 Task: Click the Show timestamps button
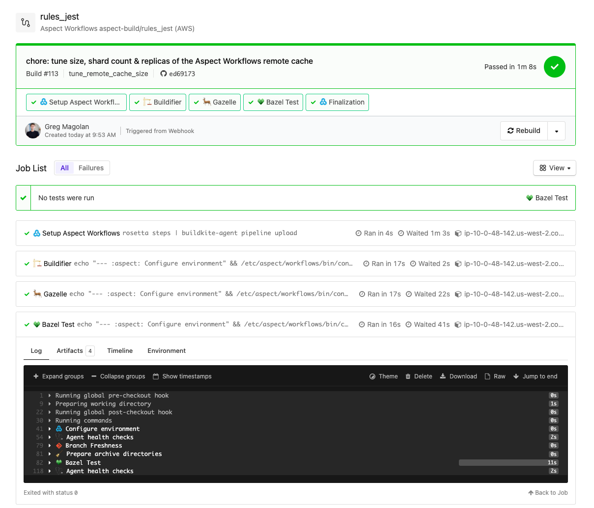[182, 376]
